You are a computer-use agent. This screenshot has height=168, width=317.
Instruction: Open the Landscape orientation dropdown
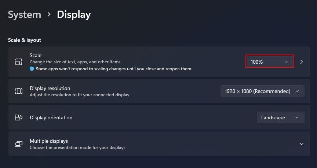coord(281,117)
